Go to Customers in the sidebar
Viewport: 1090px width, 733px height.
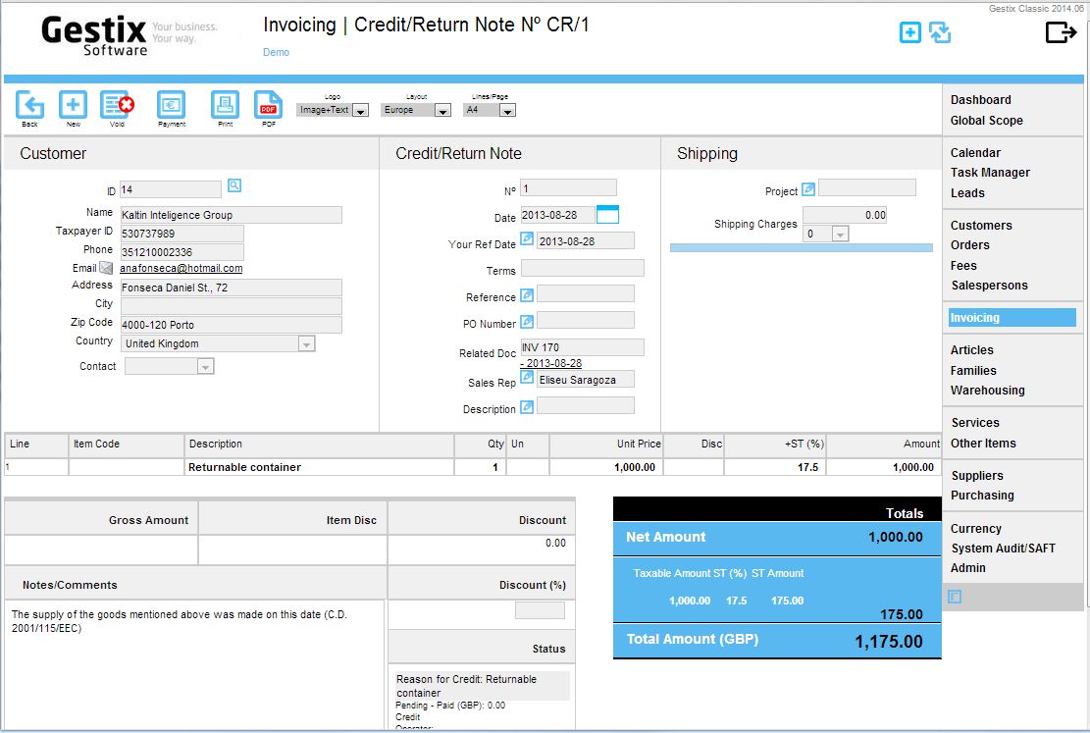coord(981,226)
